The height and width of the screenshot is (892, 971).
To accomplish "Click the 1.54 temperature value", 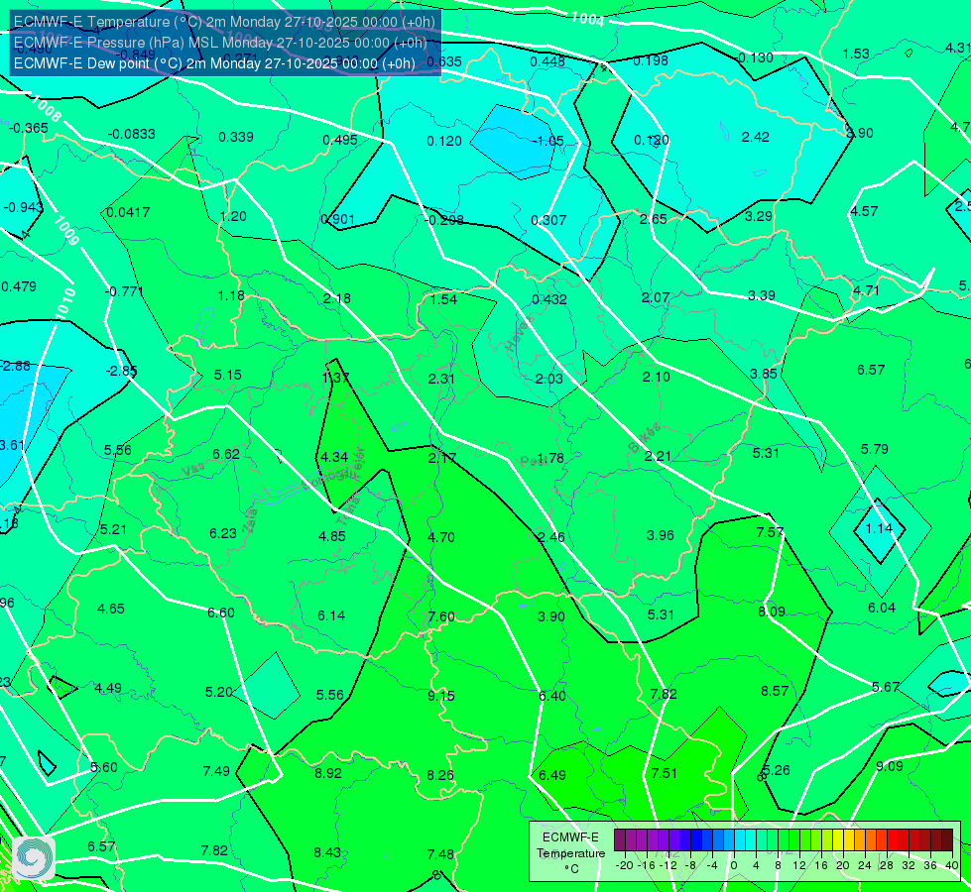I will tap(443, 300).
